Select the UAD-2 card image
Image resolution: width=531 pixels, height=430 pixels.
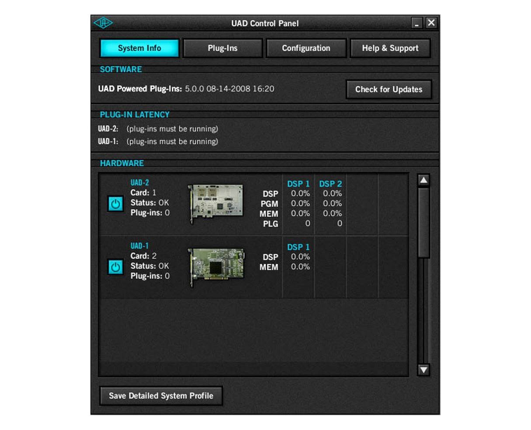click(215, 204)
